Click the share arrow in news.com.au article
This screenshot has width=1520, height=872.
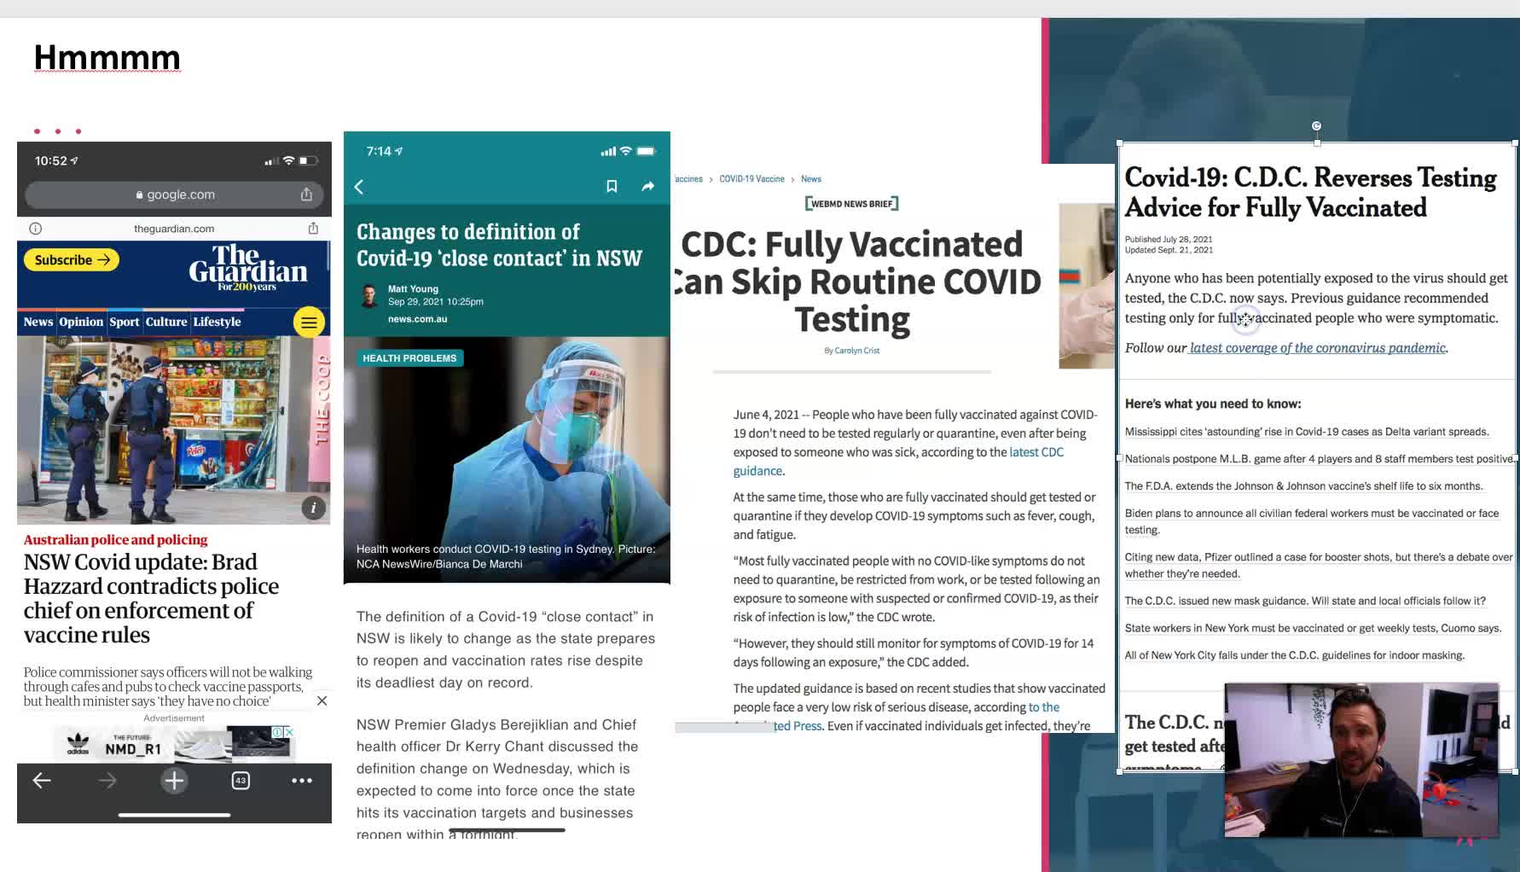[648, 186]
